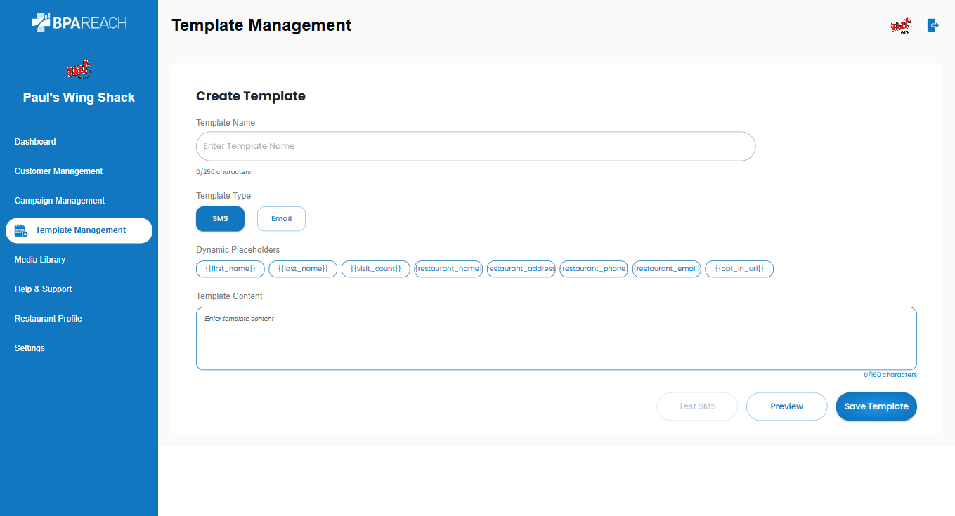Image resolution: width=955 pixels, height=516 pixels.
Task: Switch template type to Email
Action: click(x=281, y=218)
